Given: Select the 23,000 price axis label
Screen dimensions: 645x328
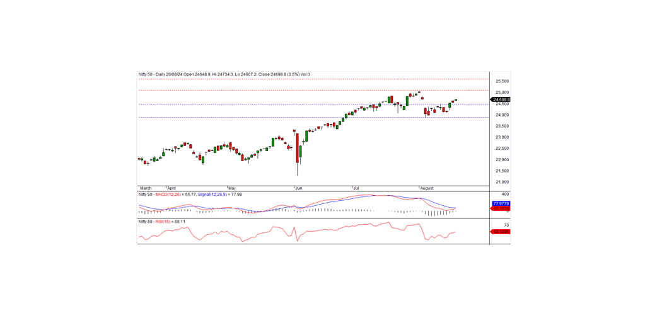Looking at the screenshot, I should [503, 137].
